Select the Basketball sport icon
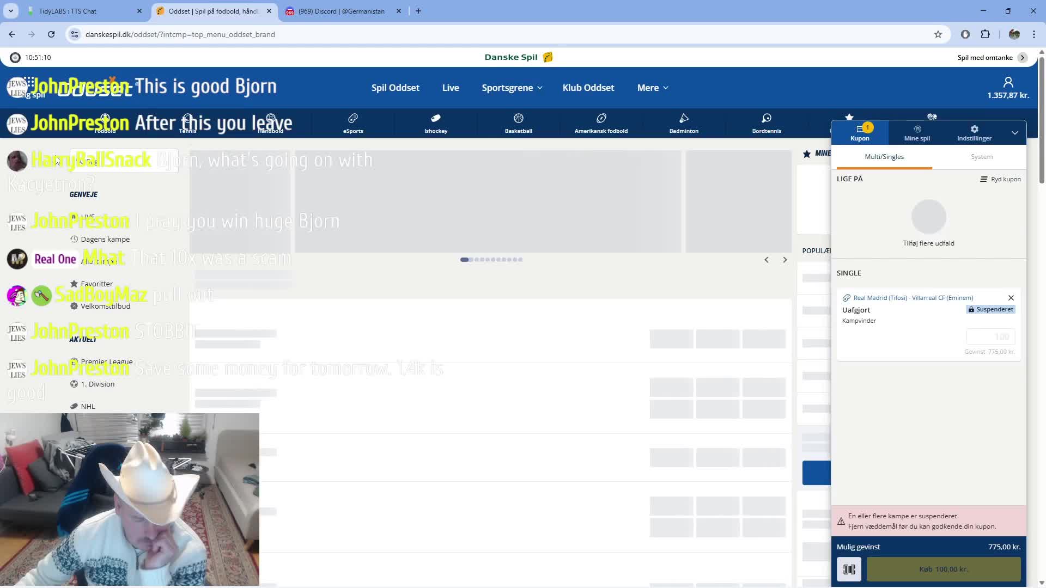1046x588 pixels. pyautogui.click(x=519, y=123)
